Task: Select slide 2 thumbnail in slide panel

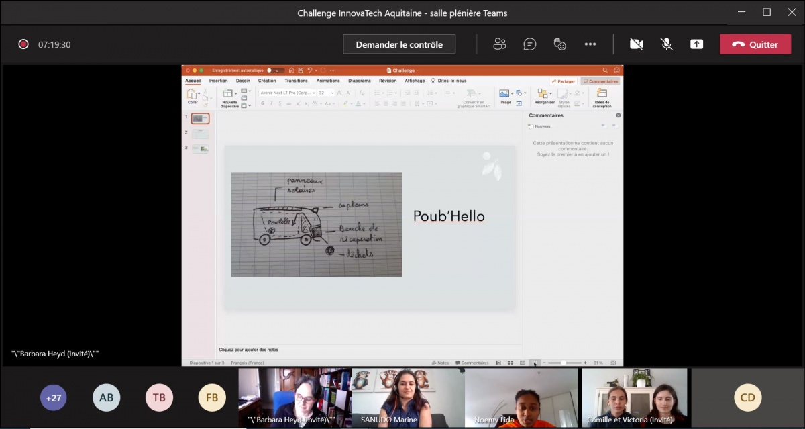Action: tap(201, 134)
